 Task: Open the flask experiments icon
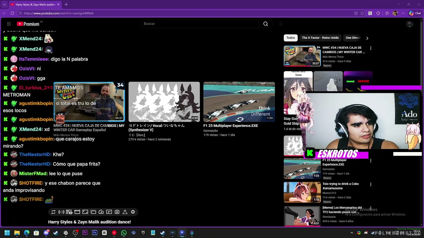coord(125,212)
